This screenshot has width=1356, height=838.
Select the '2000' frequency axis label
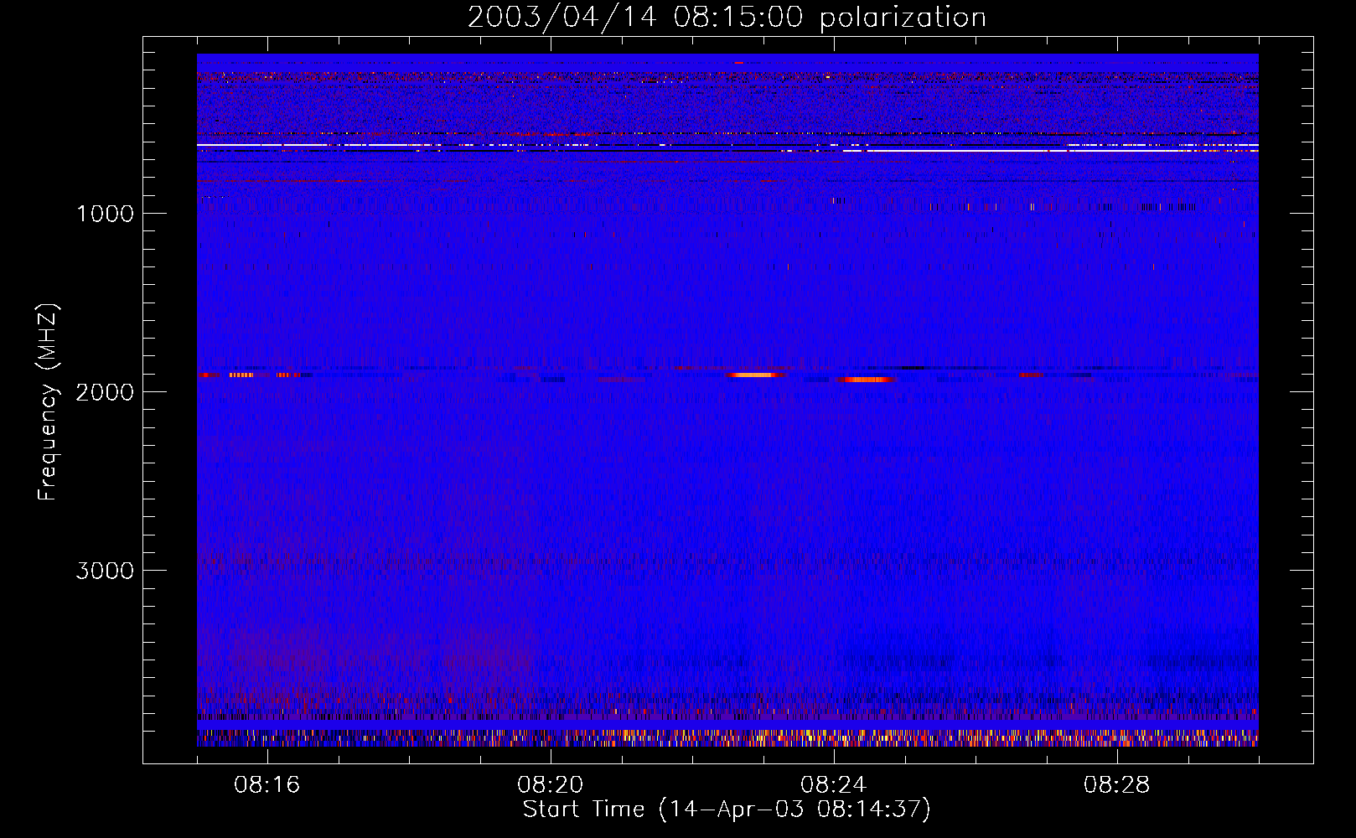point(105,392)
